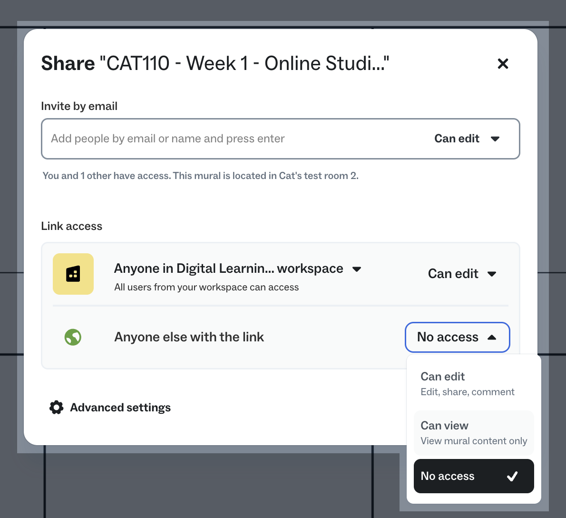The height and width of the screenshot is (518, 566).
Task: Click the Add people by email field
Action: [x=190, y=139]
